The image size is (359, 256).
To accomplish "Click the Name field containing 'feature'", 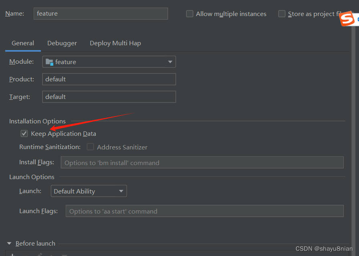I will (100, 14).
